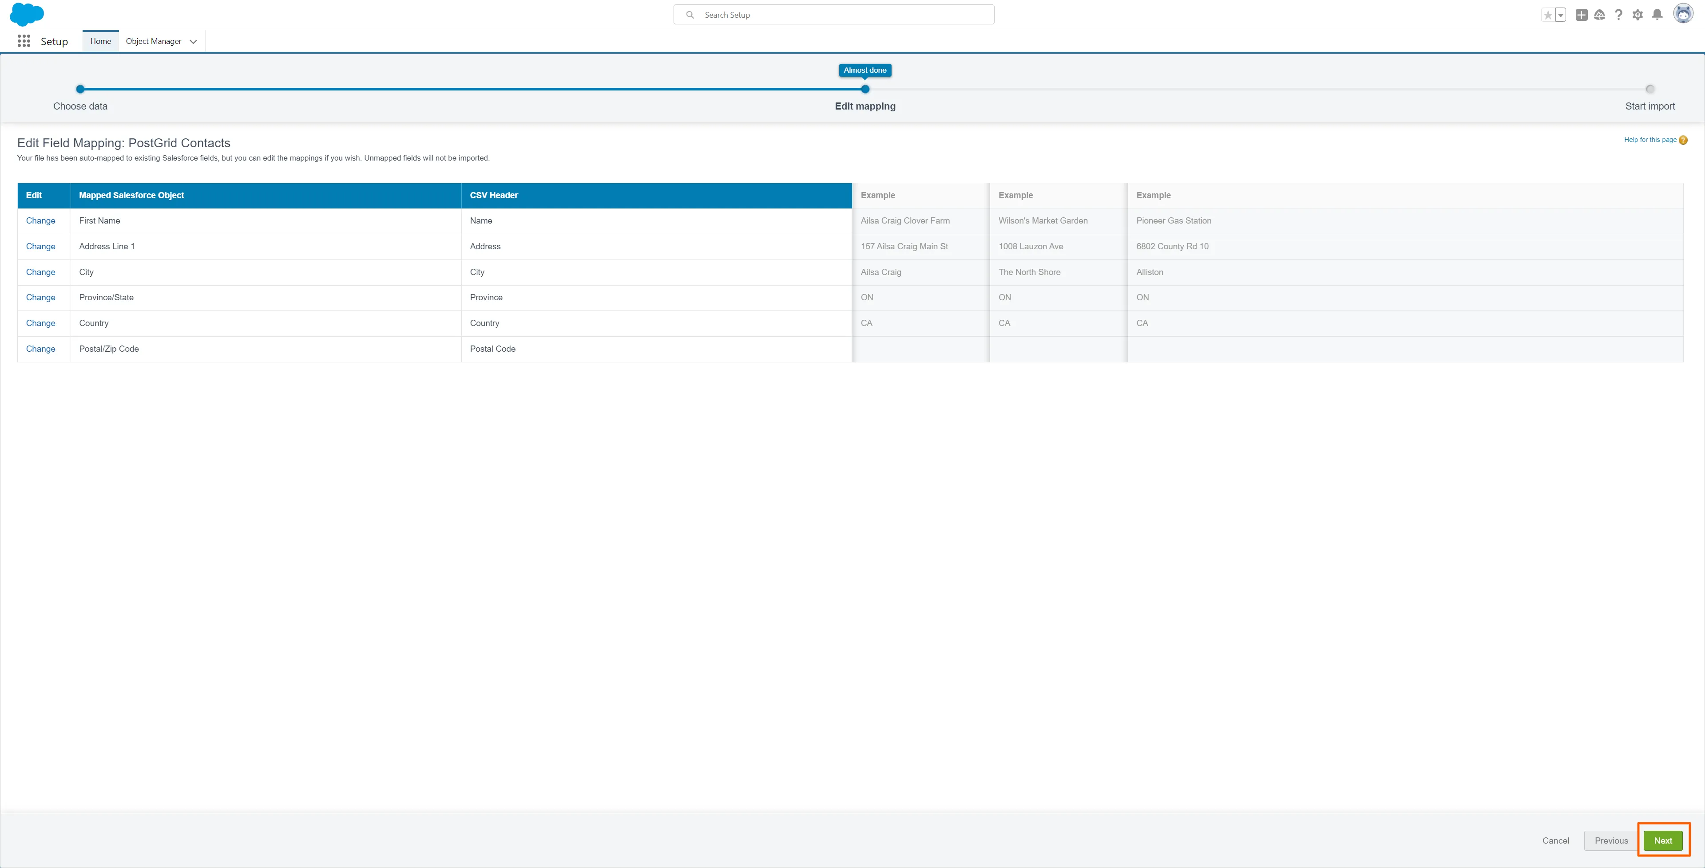1705x868 pixels.
Task: Click the Salesforce cloud logo
Action: 27,15
